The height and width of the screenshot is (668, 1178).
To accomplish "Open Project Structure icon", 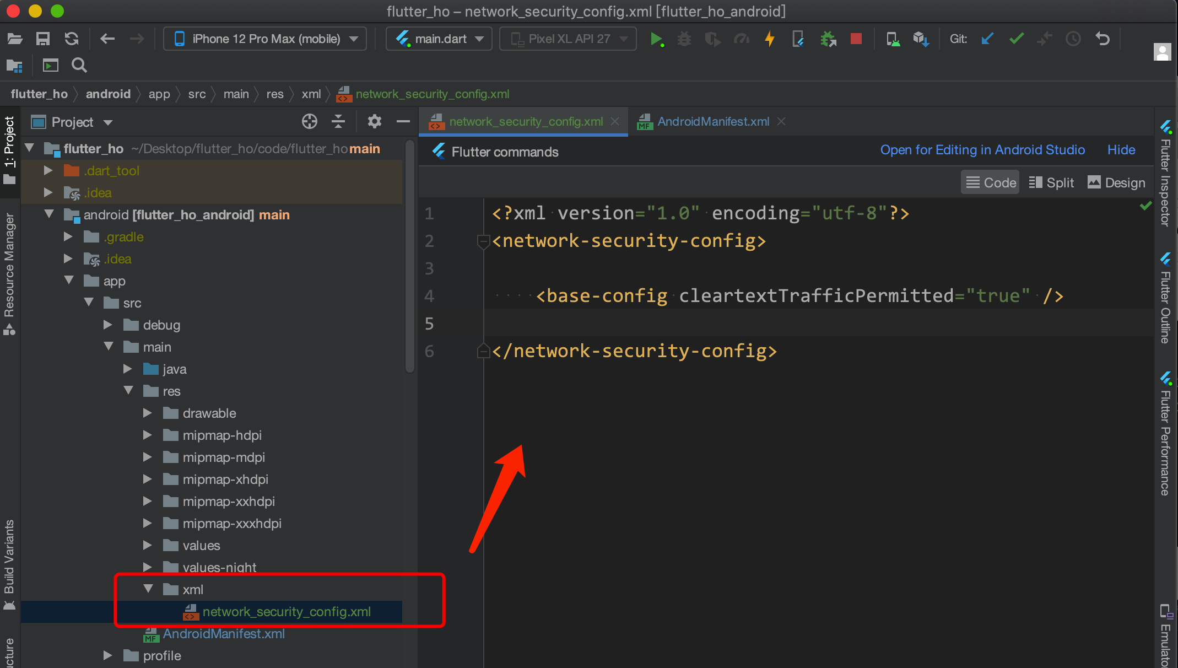I will tap(14, 66).
